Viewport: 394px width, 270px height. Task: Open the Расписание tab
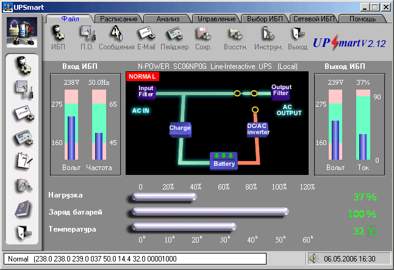(118, 19)
